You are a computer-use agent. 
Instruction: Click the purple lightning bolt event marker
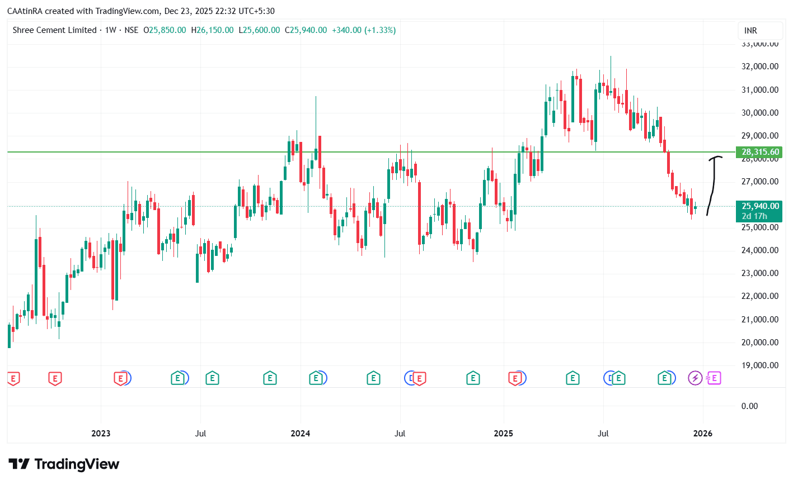click(x=695, y=378)
